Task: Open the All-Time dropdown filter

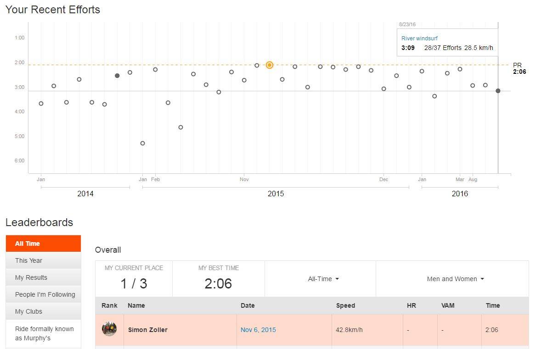Action: tap(323, 279)
